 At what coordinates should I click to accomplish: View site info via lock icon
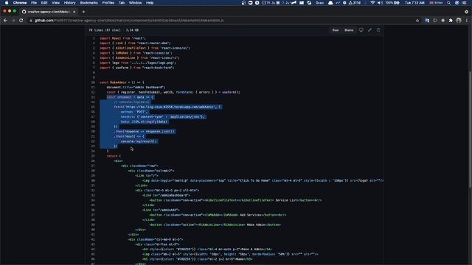[31, 21]
